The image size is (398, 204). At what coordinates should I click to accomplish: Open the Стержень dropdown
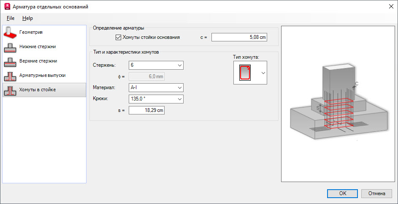(x=156, y=65)
